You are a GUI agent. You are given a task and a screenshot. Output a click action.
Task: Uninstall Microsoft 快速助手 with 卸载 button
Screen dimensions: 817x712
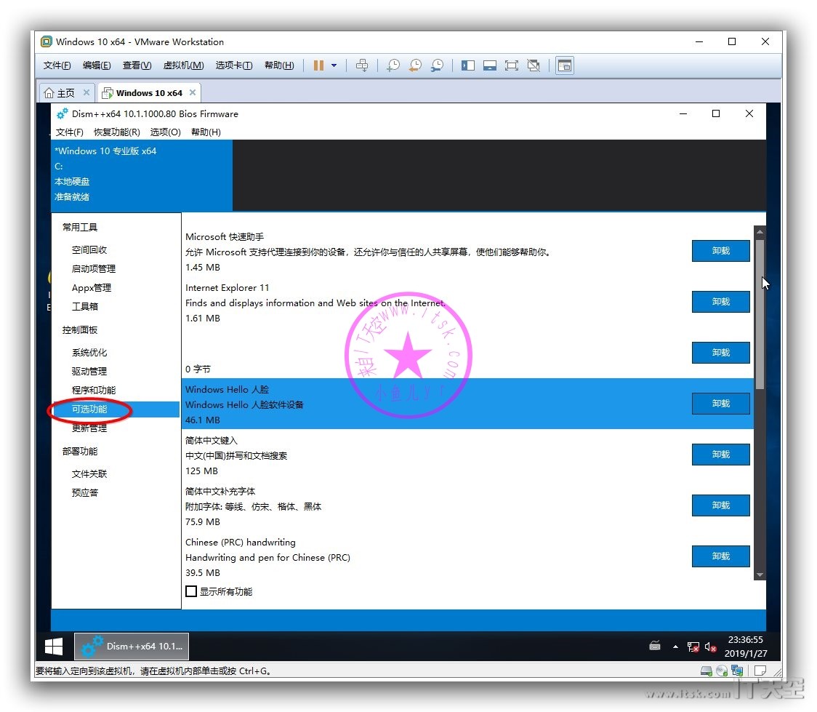click(720, 251)
